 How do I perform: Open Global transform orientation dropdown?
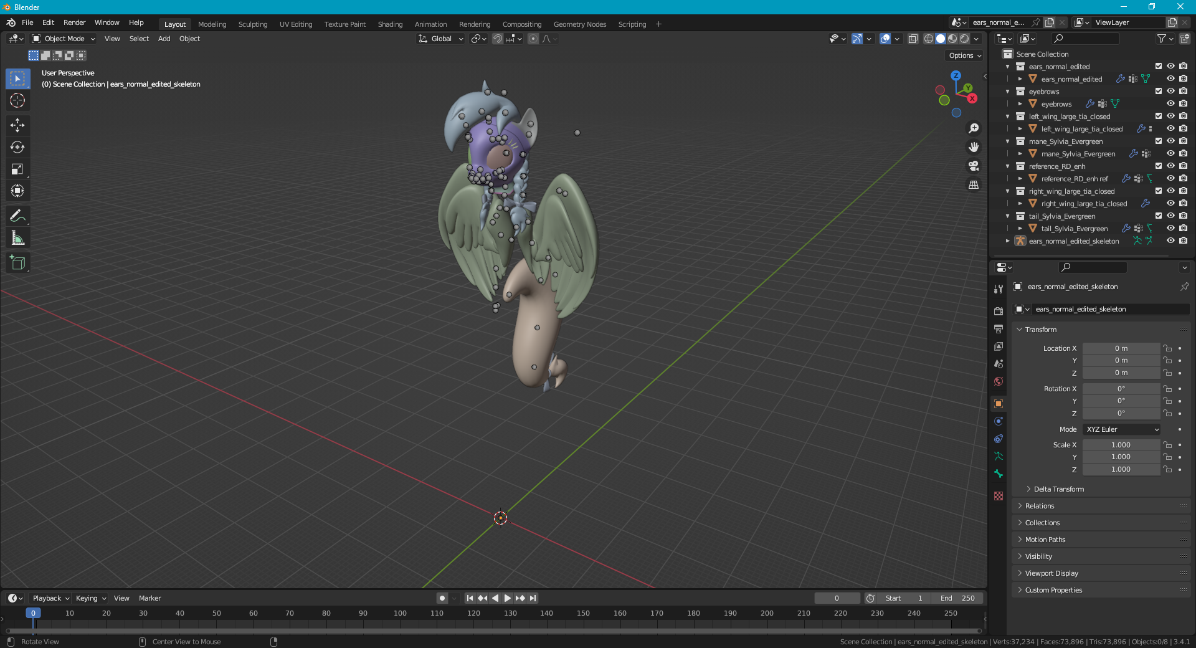(440, 39)
